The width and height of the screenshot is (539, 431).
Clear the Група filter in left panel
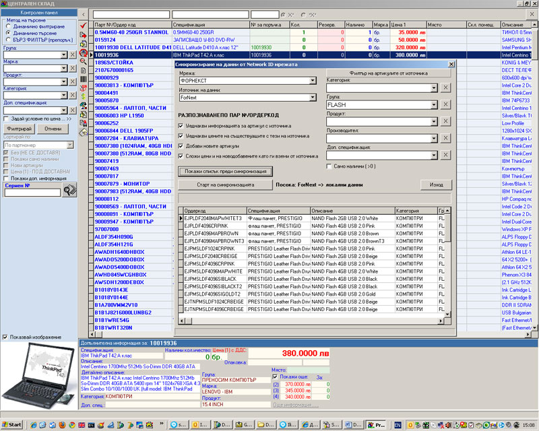[73, 55]
